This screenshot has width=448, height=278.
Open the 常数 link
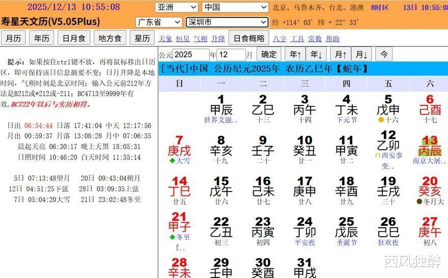315,39
